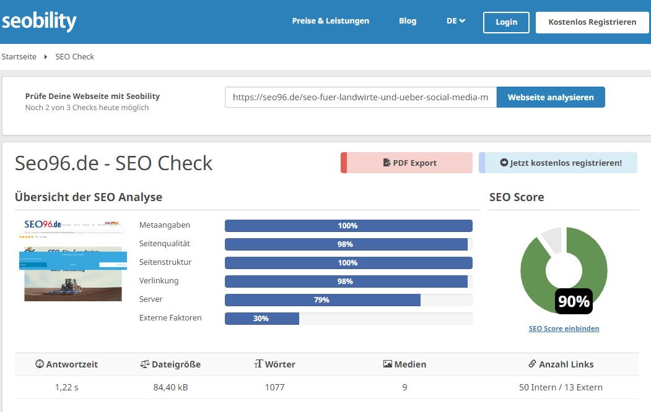This screenshot has width=651, height=412.
Task: Click the URL input field
Action: pos(360,97)
